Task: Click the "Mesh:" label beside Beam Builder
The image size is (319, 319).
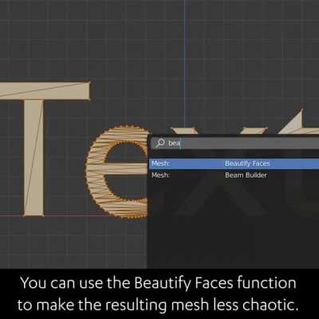Action: (160, 175)
